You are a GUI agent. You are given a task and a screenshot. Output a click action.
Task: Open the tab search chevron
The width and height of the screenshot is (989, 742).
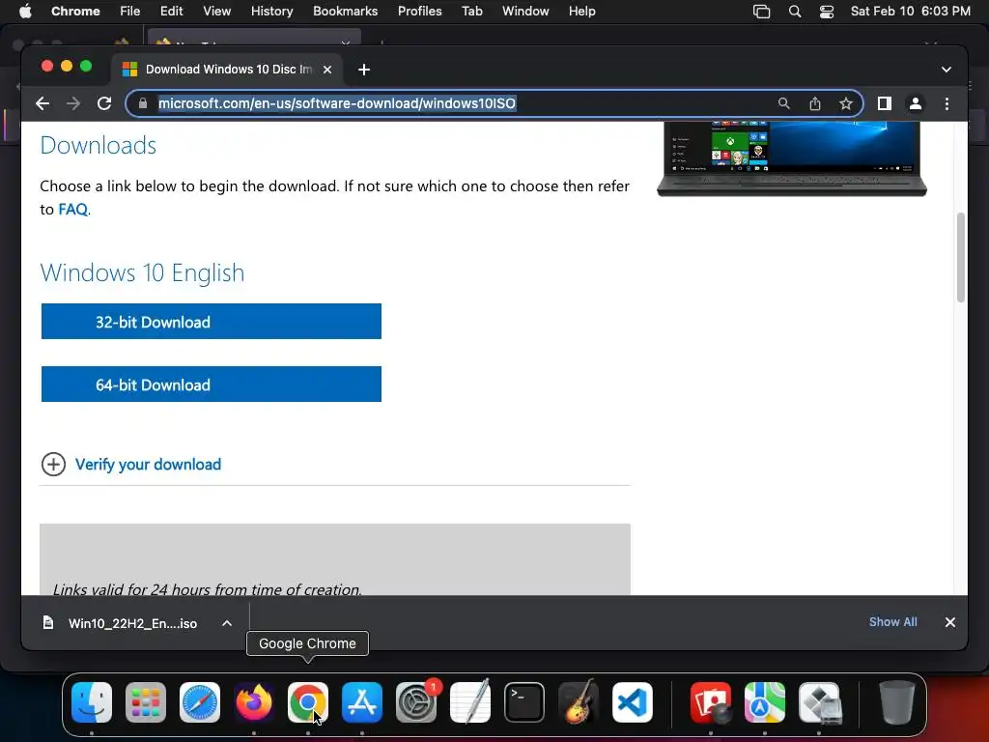tap(947, 70)
